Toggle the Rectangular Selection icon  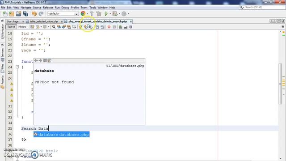tap(74, 27)
